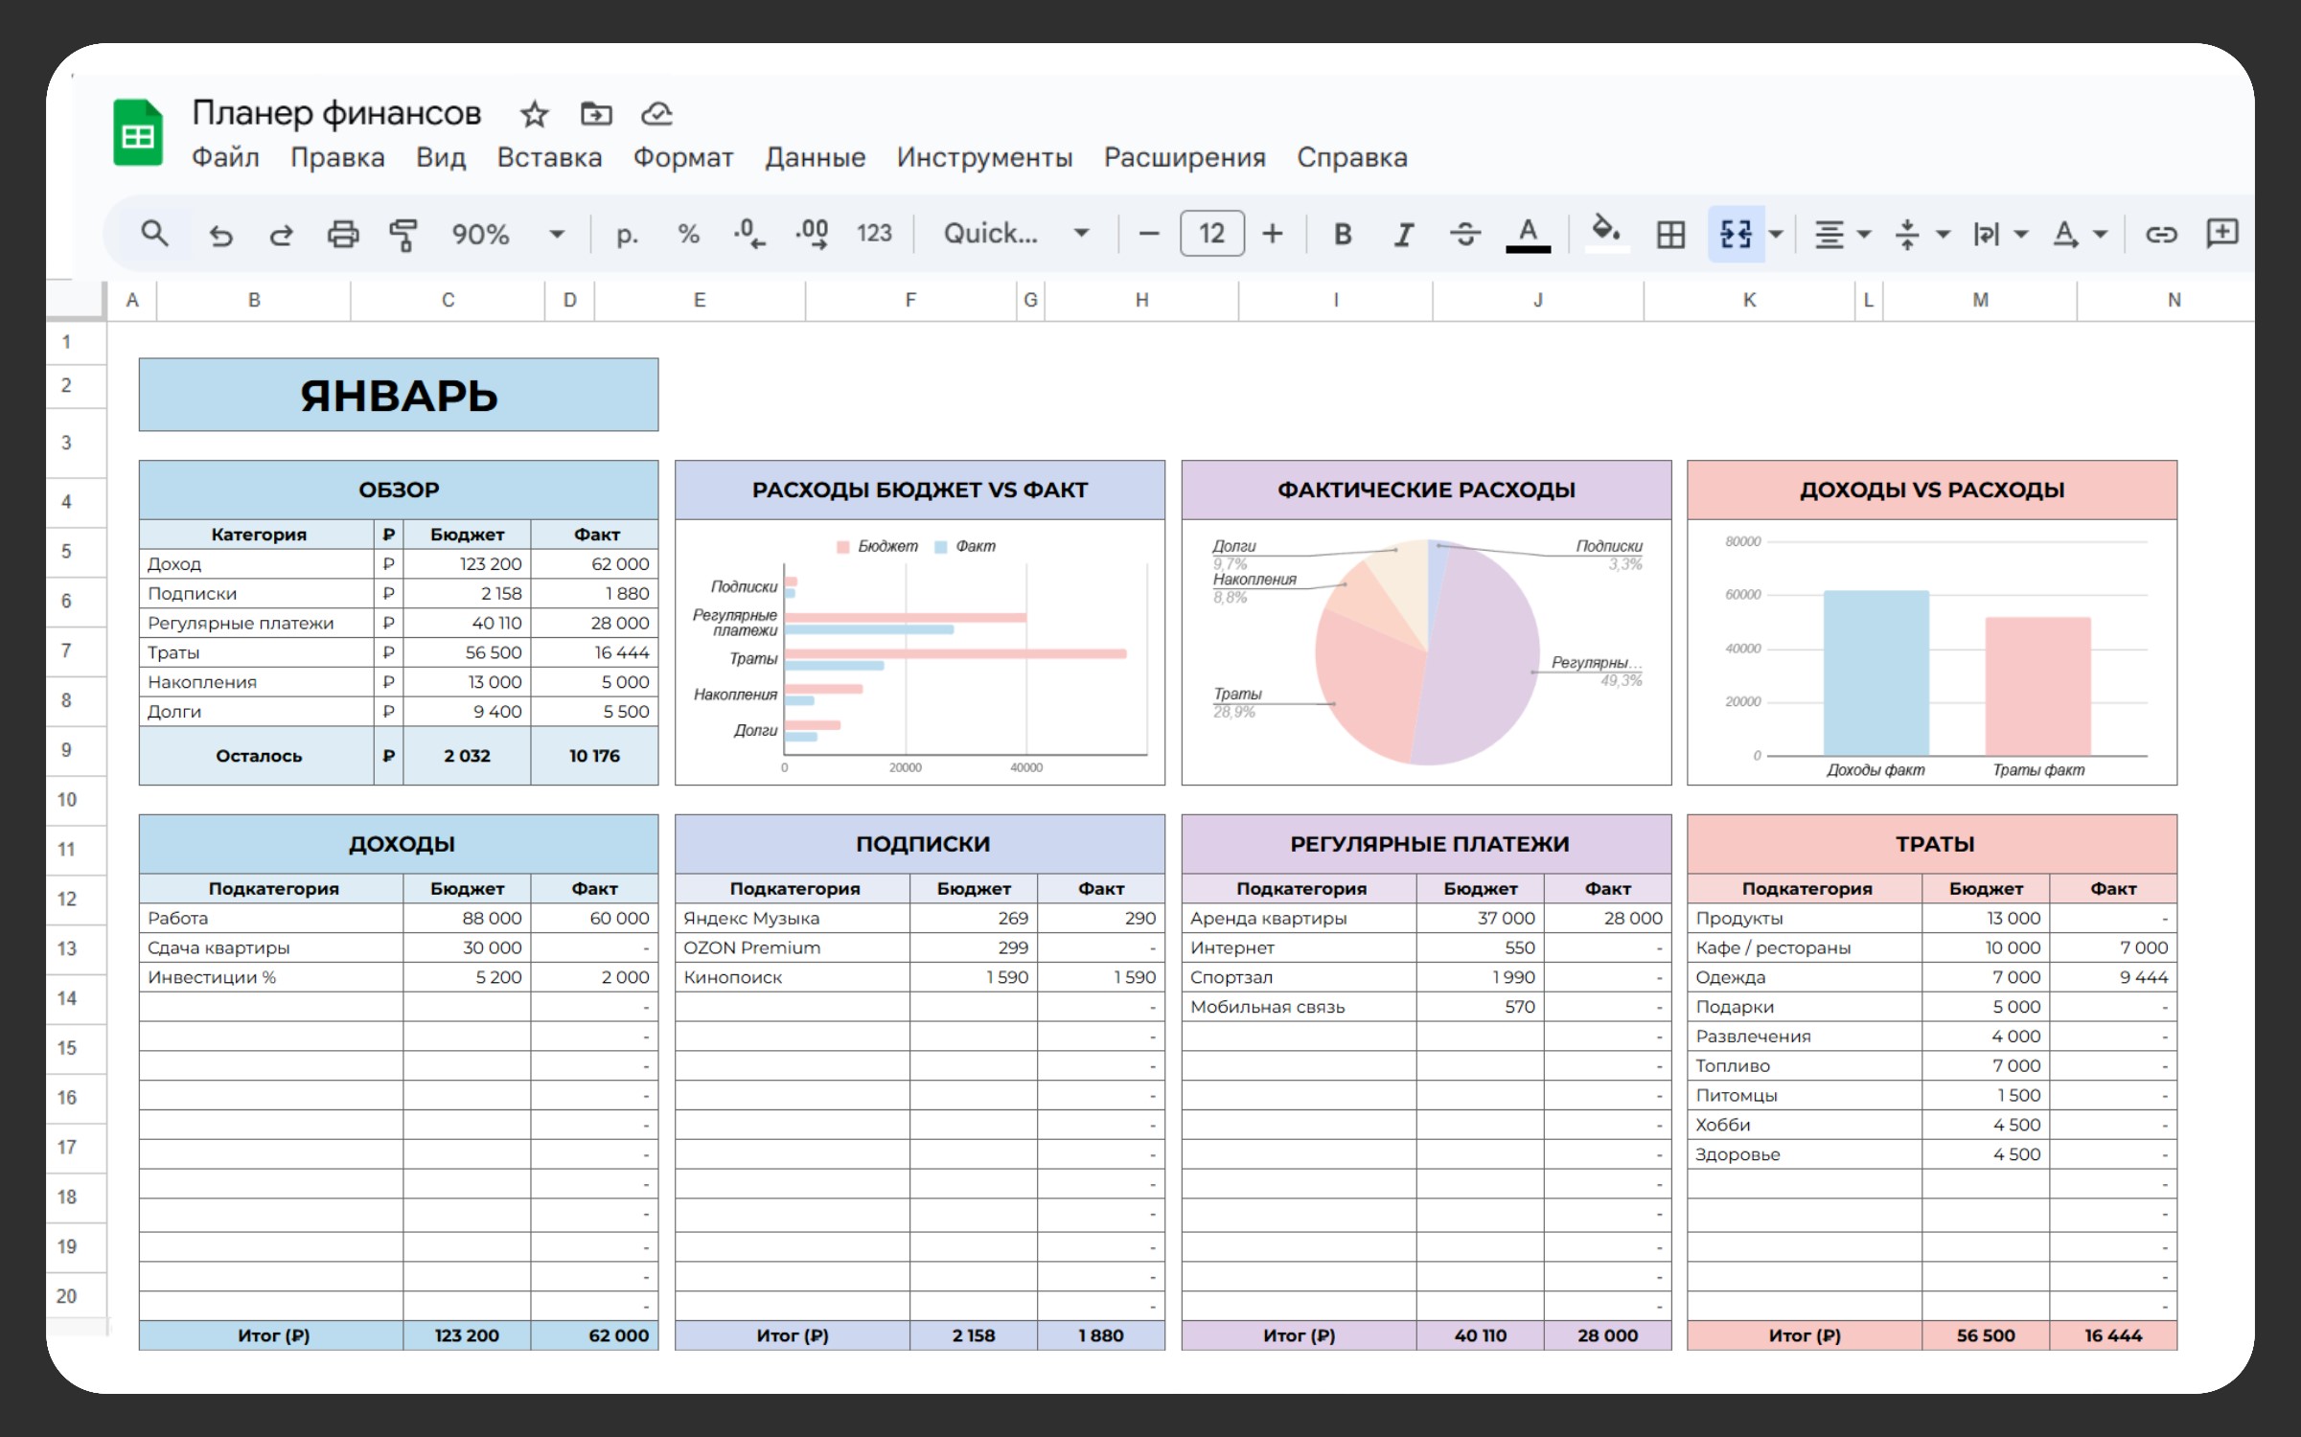Viewport: 2301px width, 1437px height.
Task: Click the ФАКТИЧЕСКИЕ РАСХОДЫ pie chart
Action: 1427,653
